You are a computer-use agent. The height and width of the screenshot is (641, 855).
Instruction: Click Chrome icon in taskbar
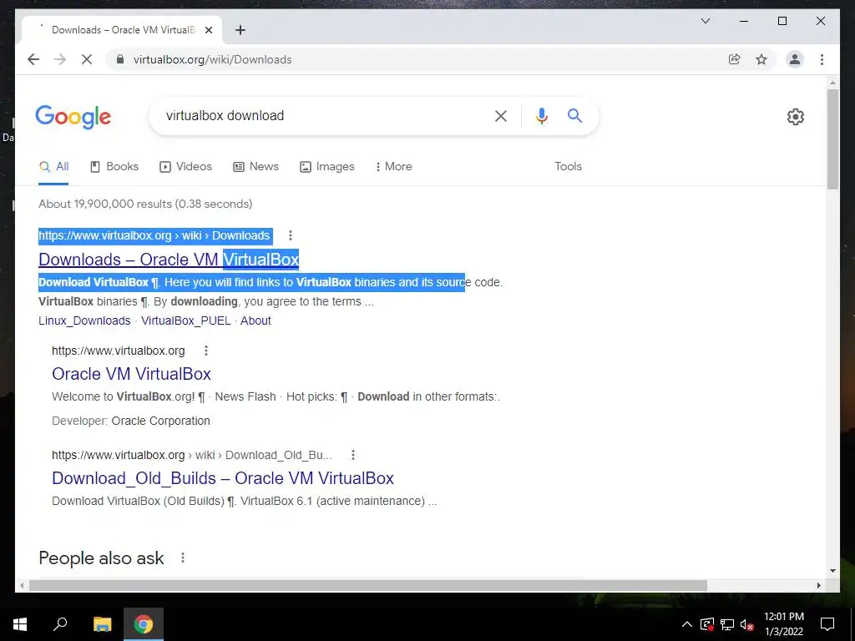[x=144, y=624]
